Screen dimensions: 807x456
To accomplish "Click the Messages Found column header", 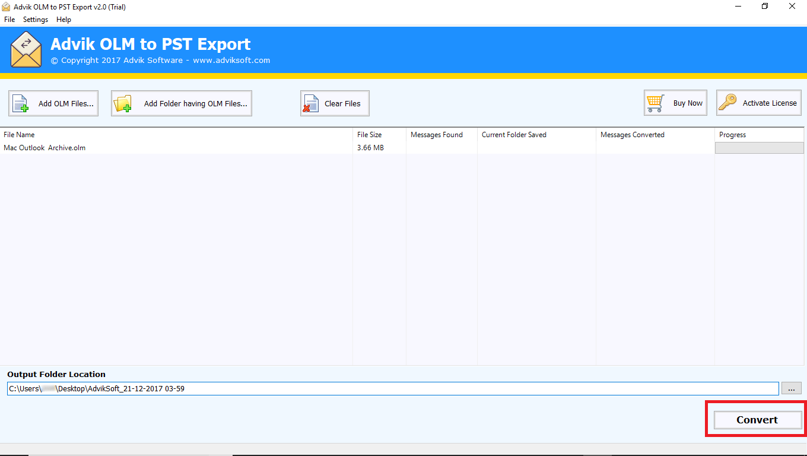I will [x=442, y=135].
